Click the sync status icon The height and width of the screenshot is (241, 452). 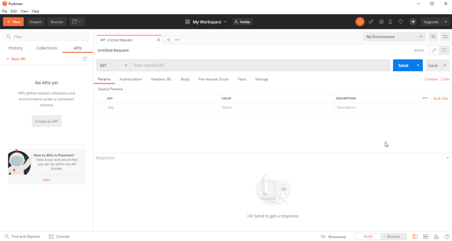click(360, 22)
